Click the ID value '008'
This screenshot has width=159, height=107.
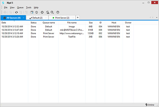pyautogui.click(x=100, y=30)
